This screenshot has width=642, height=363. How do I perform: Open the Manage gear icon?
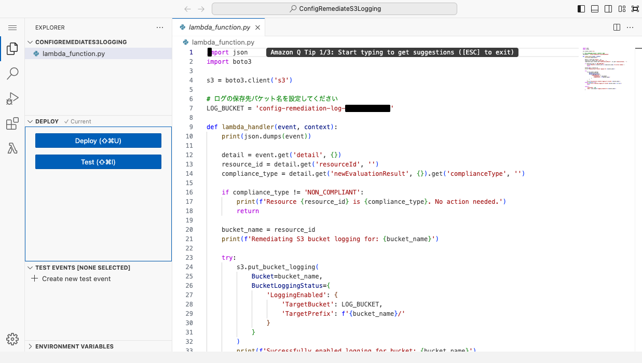[12, 339]
